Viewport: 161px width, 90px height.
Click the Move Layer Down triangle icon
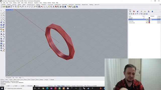(x=137, y=14)
